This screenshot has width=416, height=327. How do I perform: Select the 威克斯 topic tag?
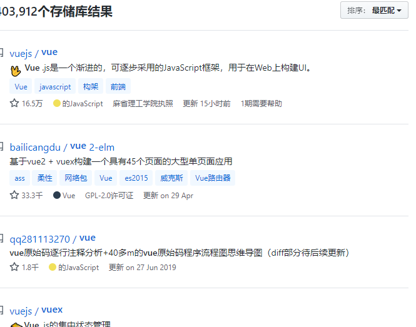(171, 178)
